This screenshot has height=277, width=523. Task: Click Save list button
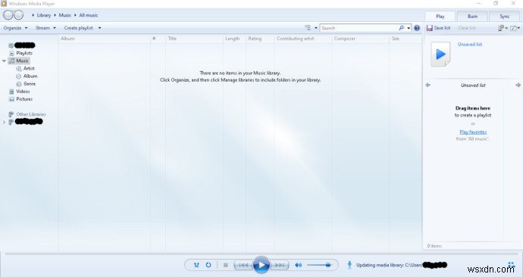tap(438, 28)
